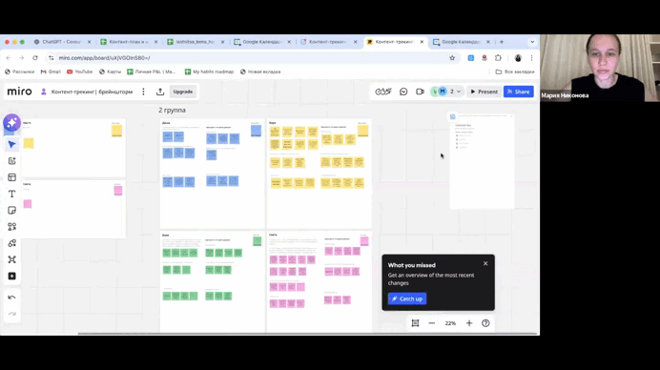Viewport: 660px width, 370px height.
Task: Select the yellow sticky notes frame
Action: pyautogui.click(x=320, y=174)
